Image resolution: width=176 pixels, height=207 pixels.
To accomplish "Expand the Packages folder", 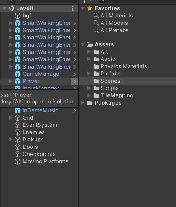I will (x=83, y=103).
